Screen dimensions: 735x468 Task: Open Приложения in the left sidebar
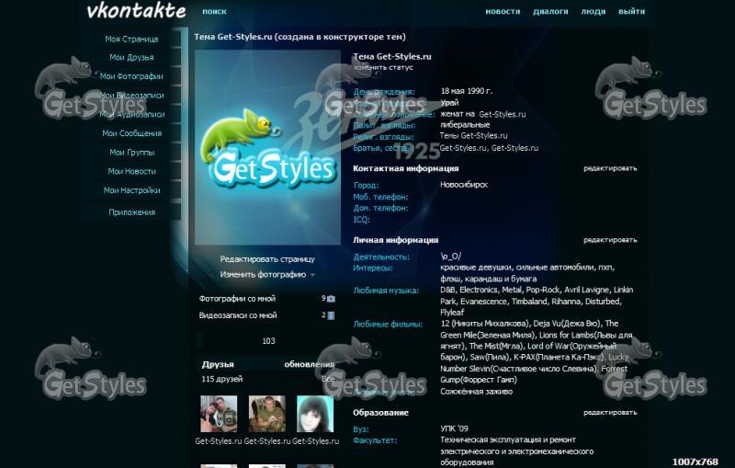[131, 212]
